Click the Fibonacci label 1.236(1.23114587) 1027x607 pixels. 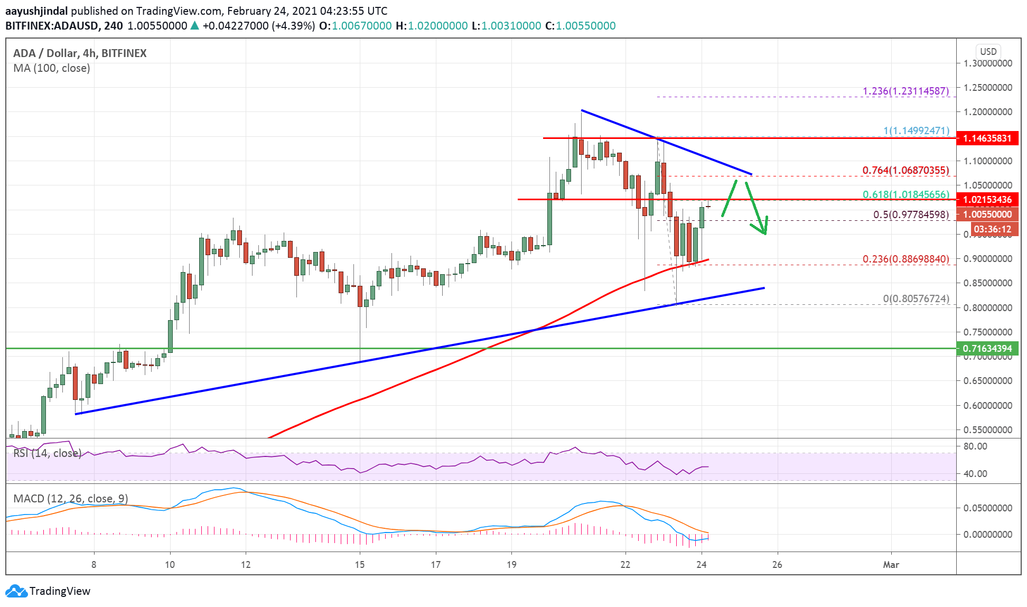(906, 91)
